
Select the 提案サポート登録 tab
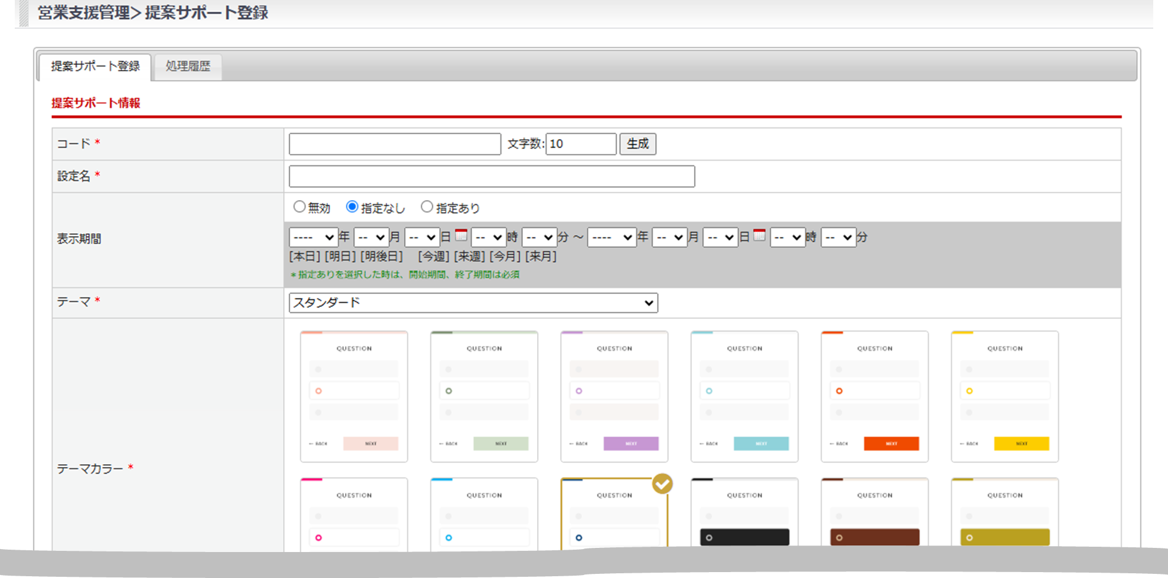(x=95, y=66)
